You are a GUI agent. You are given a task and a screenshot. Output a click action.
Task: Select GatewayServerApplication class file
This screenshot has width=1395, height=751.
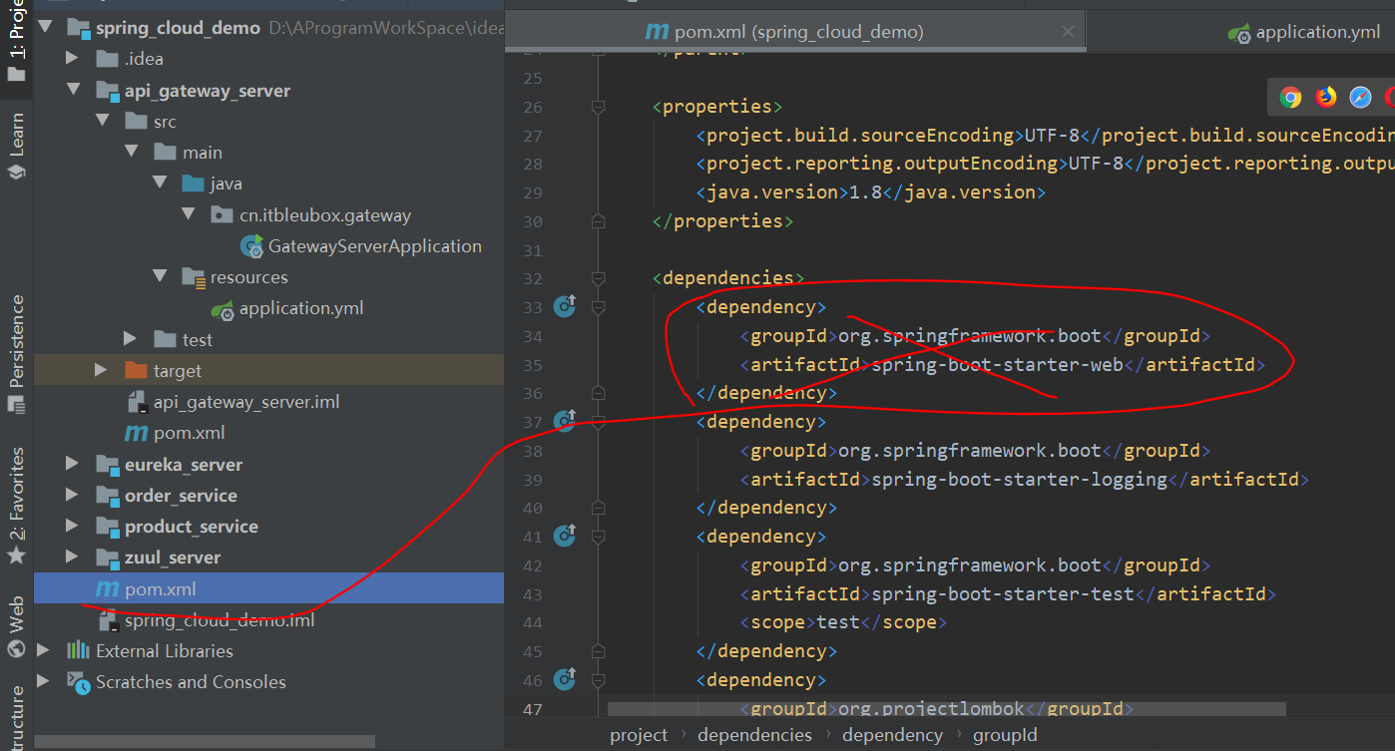click(375, 245)
